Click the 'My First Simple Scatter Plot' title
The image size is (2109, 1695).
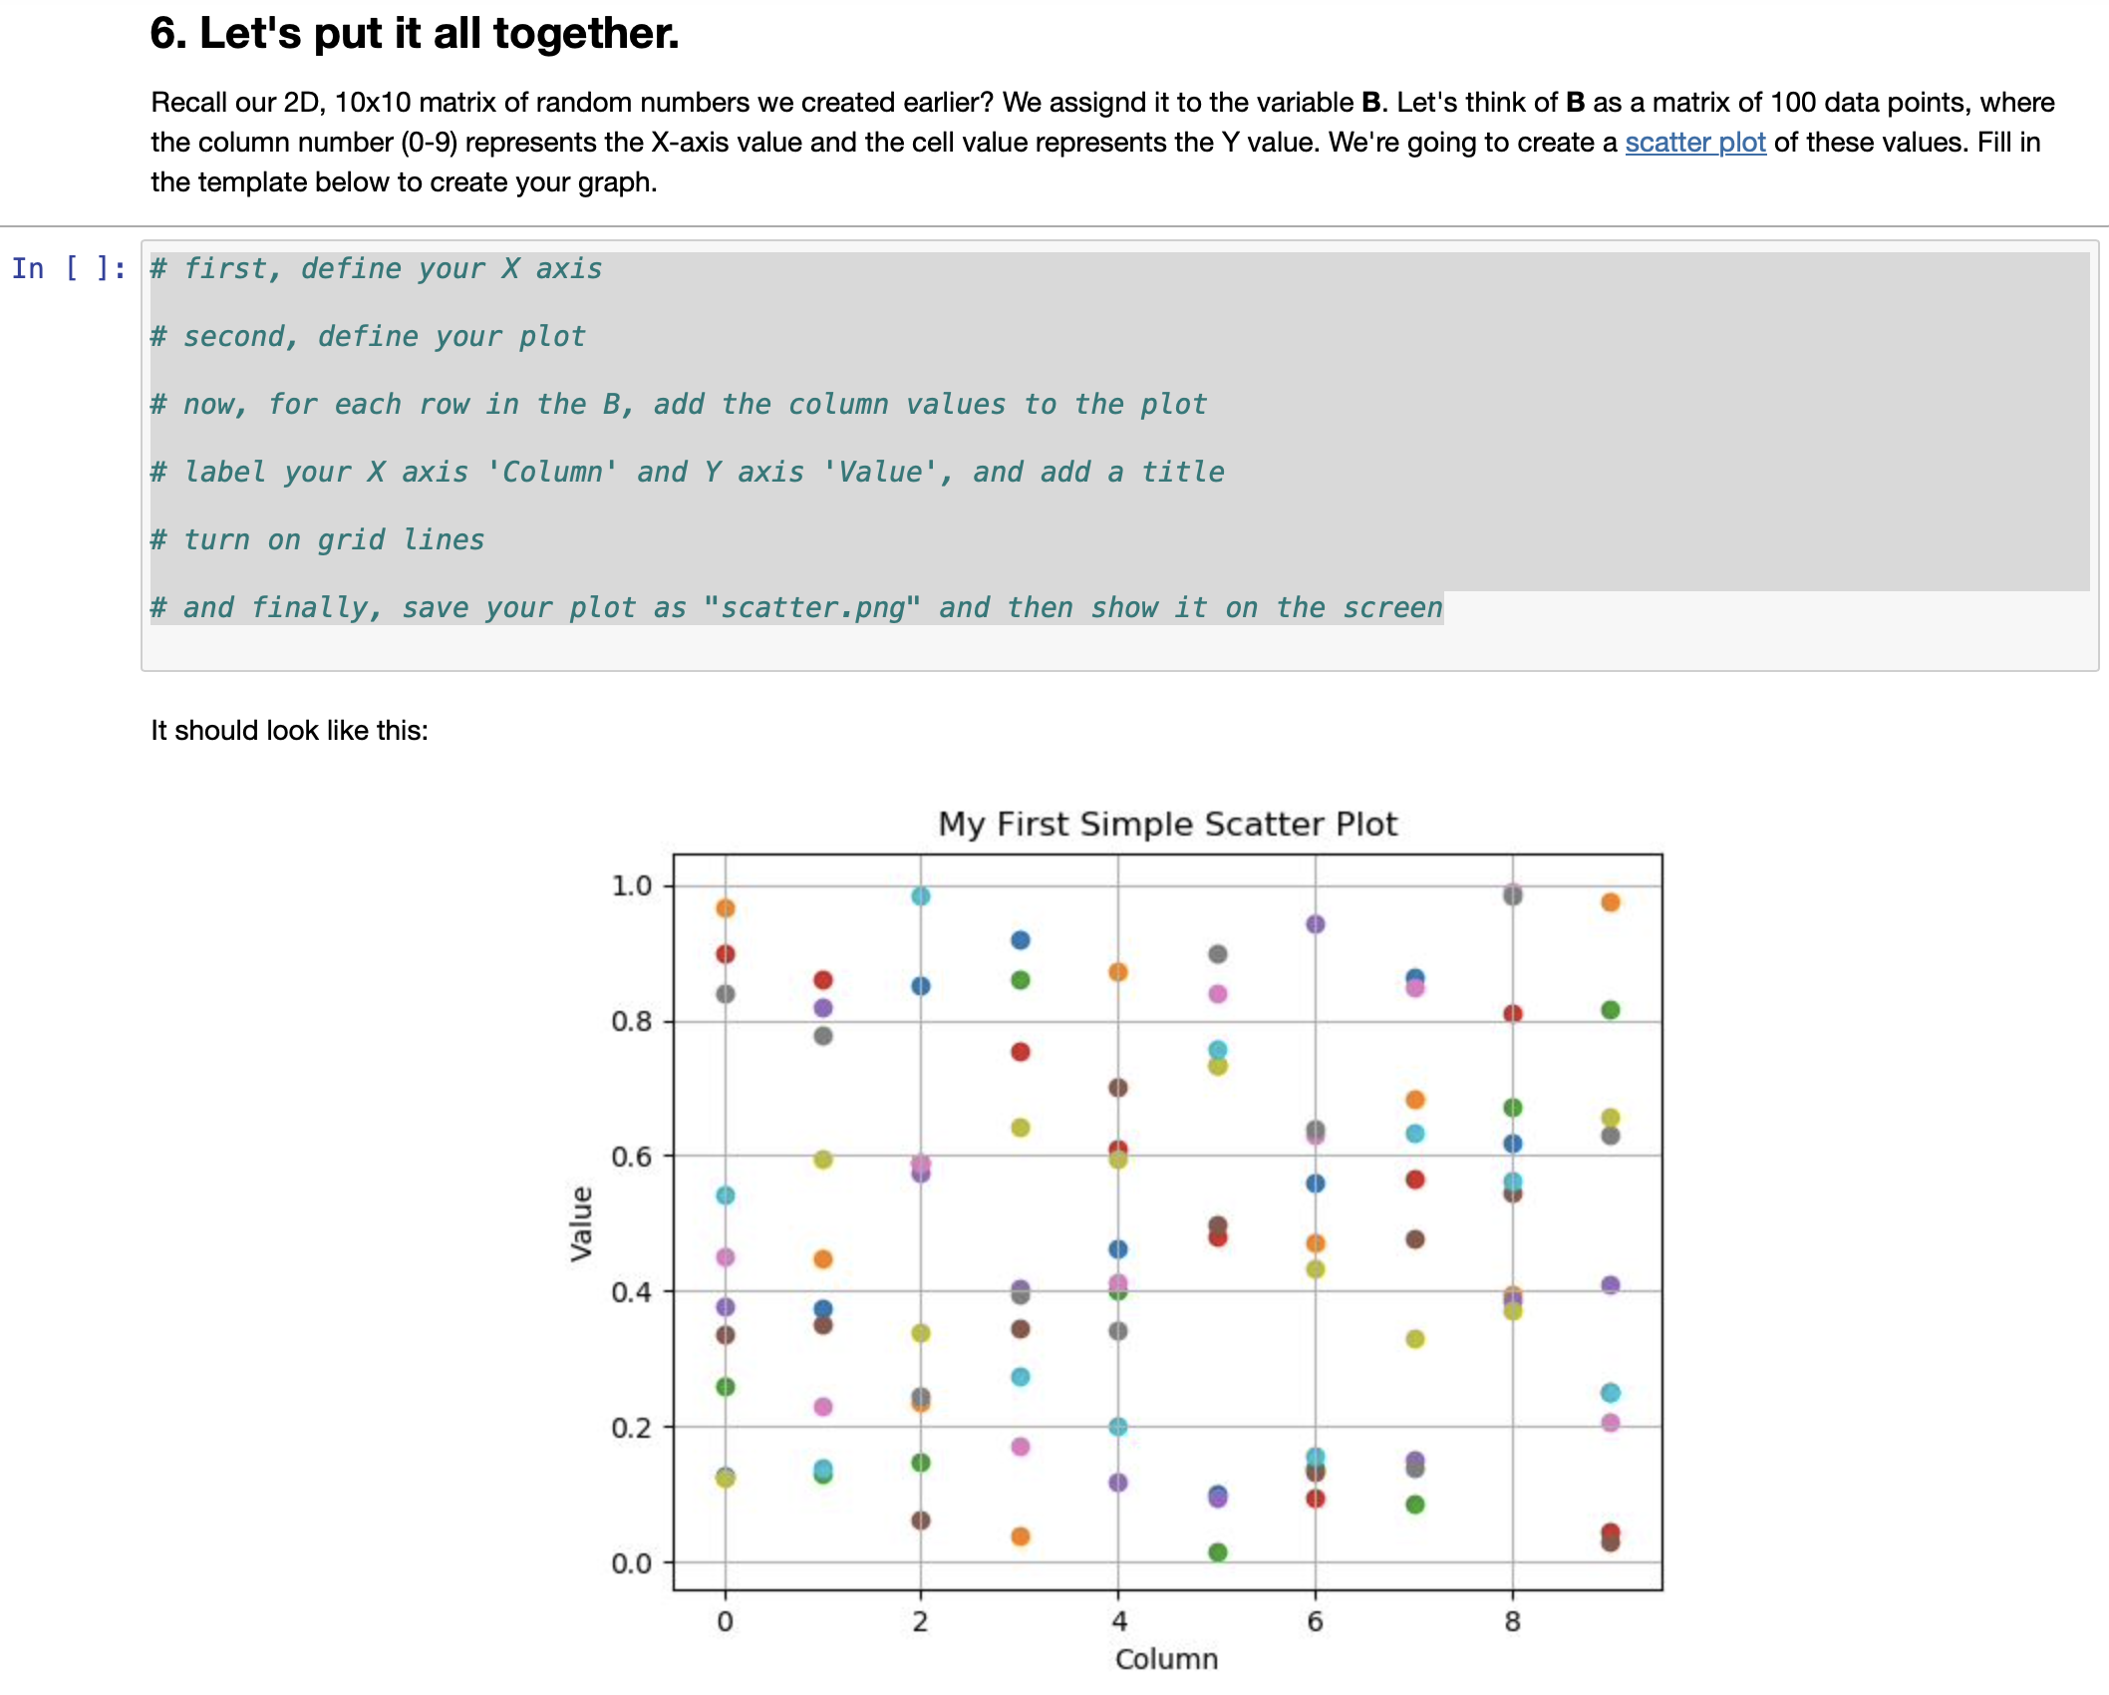point(1167,825)
